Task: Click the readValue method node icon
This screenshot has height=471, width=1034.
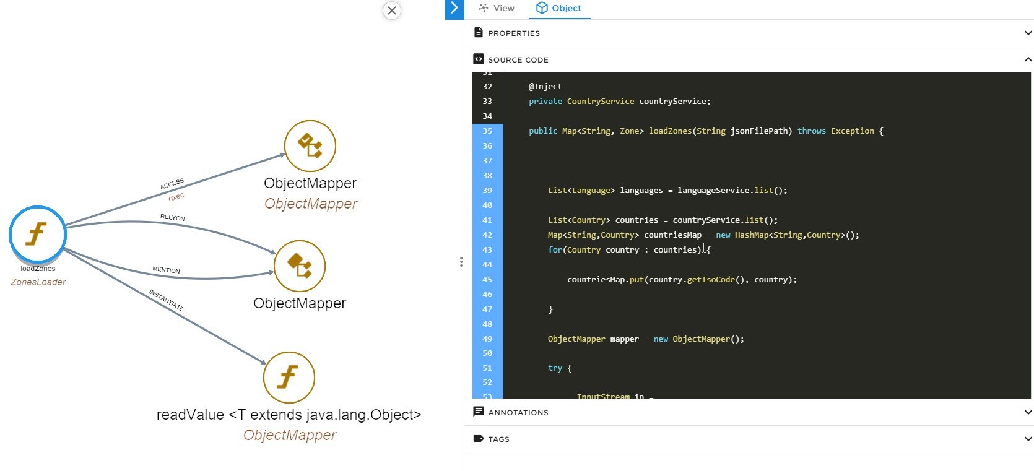Action: tap(289, 378)
